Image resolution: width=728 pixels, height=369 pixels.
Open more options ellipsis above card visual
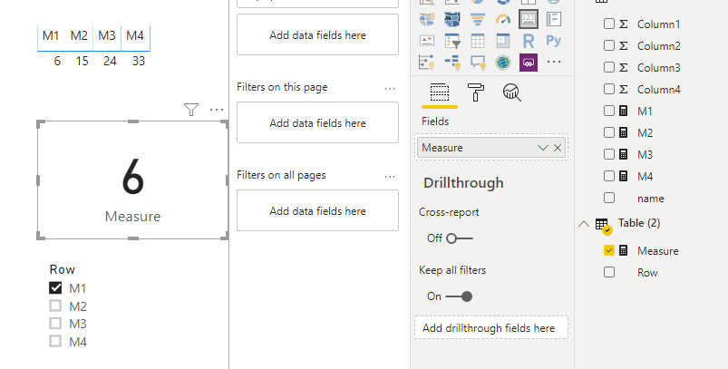coord(217,110)
